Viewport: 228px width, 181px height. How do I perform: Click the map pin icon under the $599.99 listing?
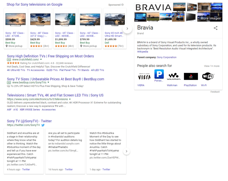7,46
